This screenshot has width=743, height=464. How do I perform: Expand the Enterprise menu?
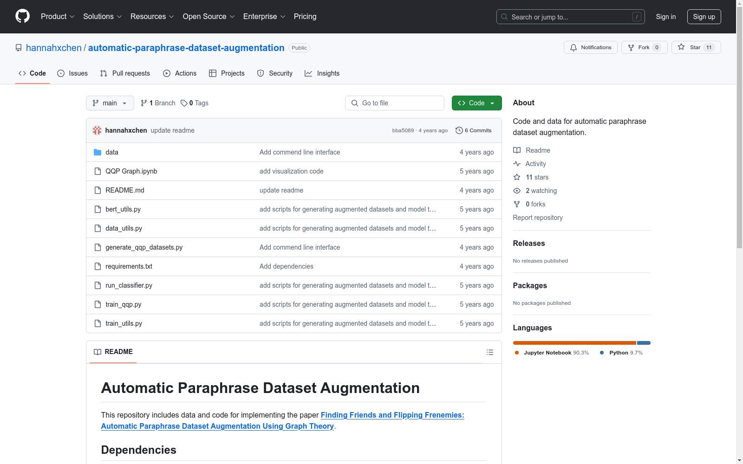tap(264, 17)
